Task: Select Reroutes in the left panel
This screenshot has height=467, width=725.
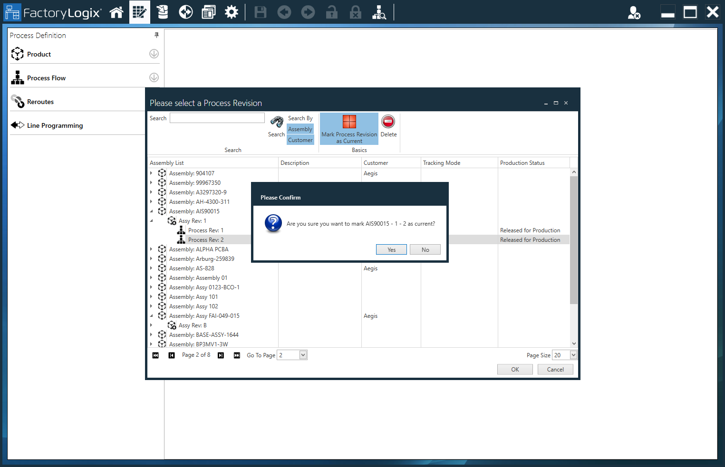Action: coord(40,102)
